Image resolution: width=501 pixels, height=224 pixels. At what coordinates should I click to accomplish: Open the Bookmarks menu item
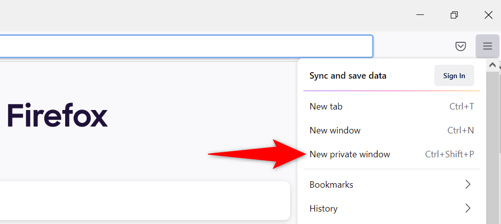click(x=331, y=184)
